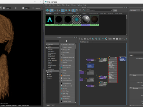Set nodes to full mode icon
Viewport: 143px width, 107px height.
tap(117, 39)
